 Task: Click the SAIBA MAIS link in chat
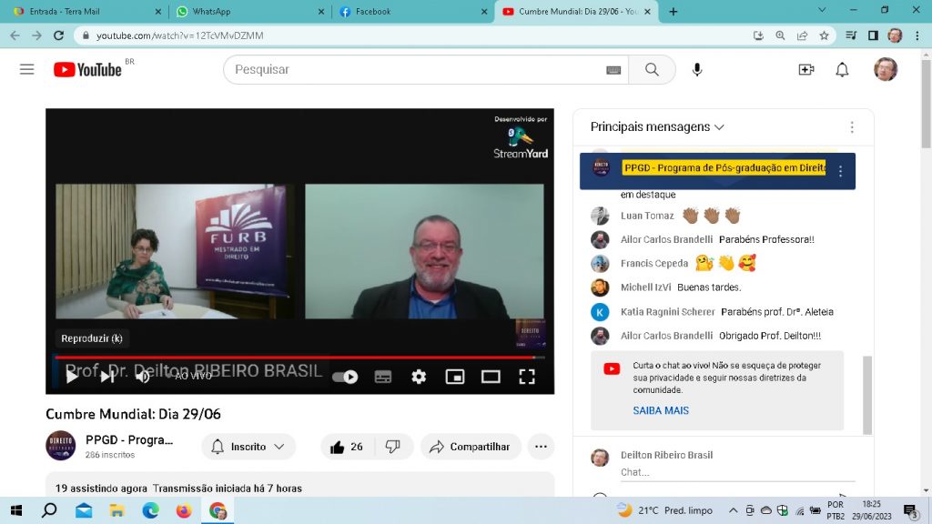(661, 410)
